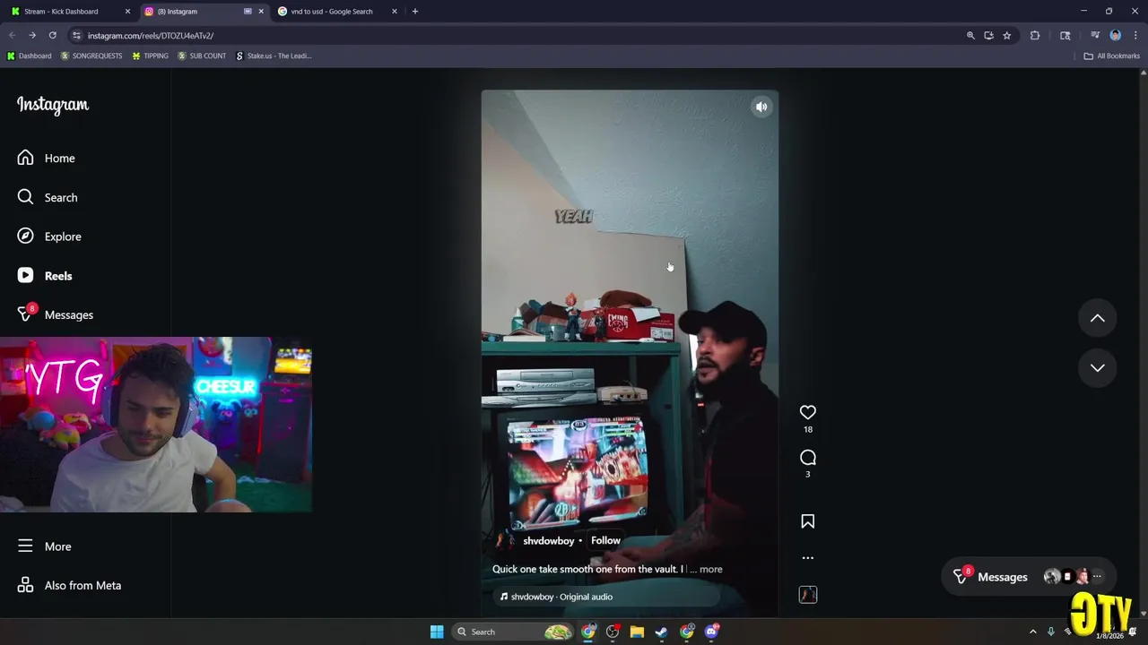Image resolution: width=1148 pixels, height=645 pixels.
Task: Open the Chrome profile avatar
Action: tap(1115, 36)
